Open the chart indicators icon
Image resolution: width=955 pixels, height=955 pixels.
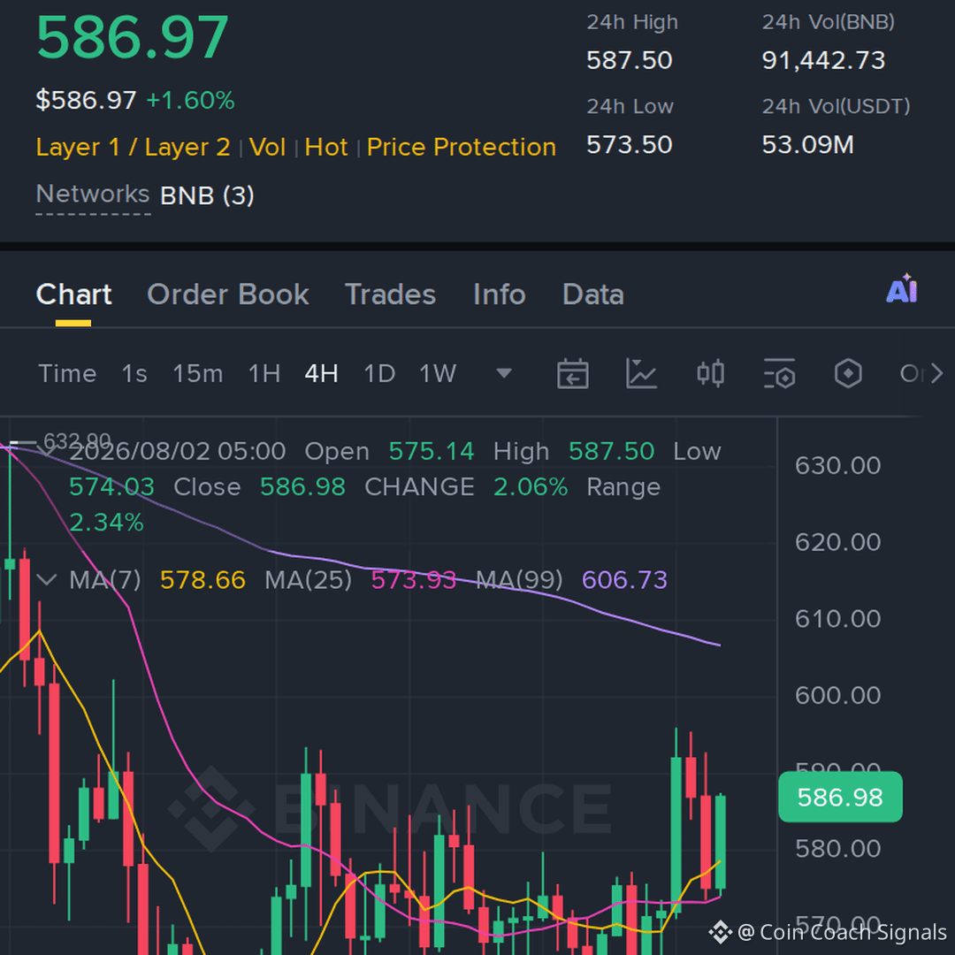[x=641, y=373]
